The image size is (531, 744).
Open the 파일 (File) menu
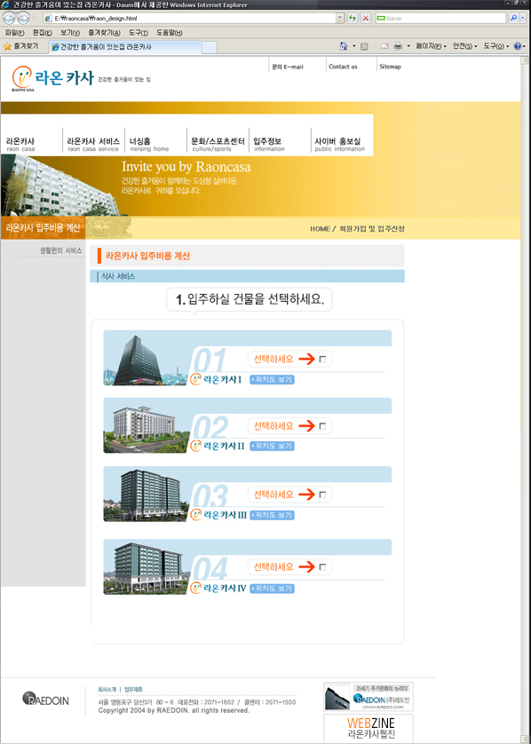coord(15,33)
